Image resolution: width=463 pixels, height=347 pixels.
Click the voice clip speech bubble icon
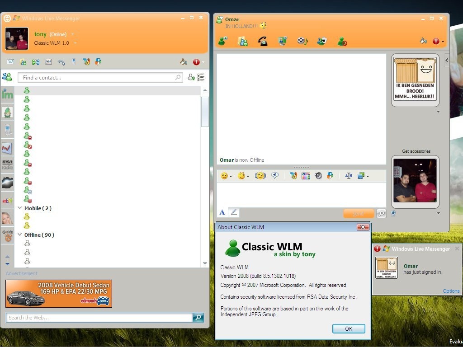coord(275,176)
